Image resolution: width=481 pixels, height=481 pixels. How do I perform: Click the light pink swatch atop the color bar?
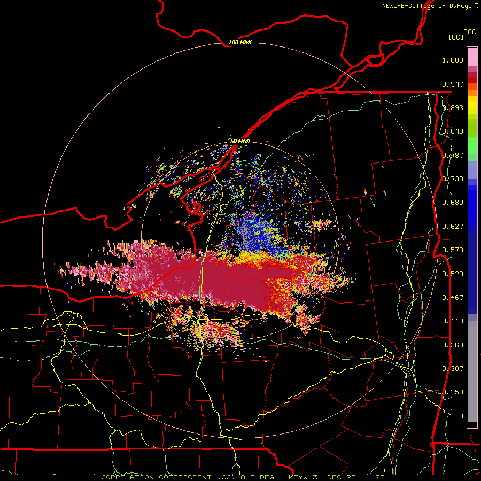coord(472,57)
